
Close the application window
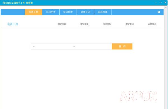pos(165,3)
